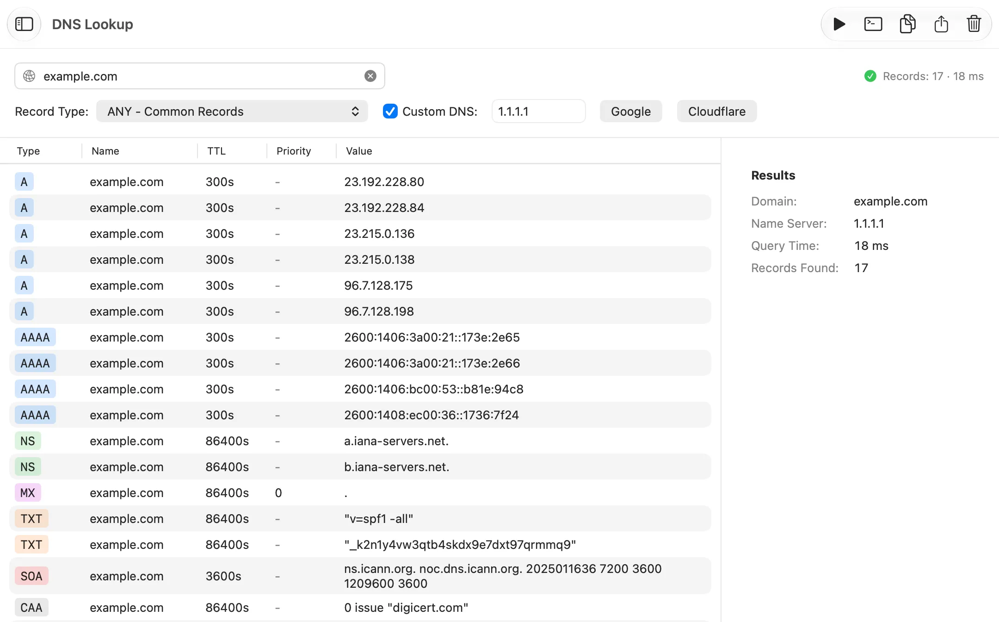
Task: Select NS record a.iana-servers.net.
Action: pyautogui.click(x=360, y=441)
